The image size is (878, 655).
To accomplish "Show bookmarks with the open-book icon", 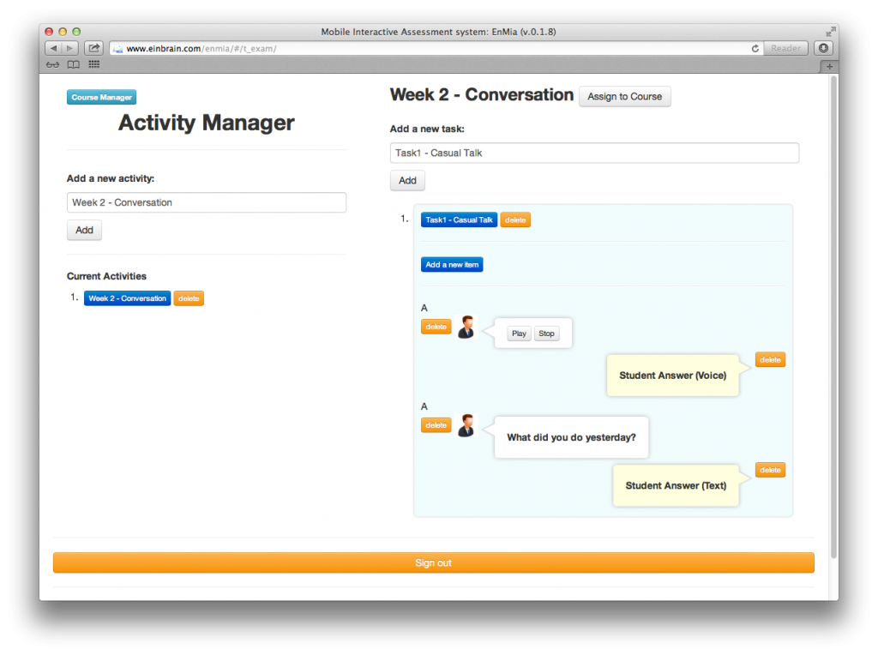I will (74, 65).
